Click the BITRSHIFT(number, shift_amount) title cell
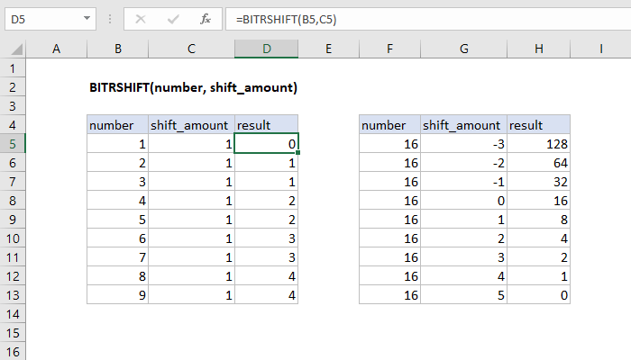Image resolution: width=631 pixels, height=360 pixels. 193,87
